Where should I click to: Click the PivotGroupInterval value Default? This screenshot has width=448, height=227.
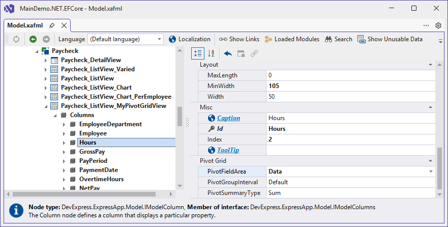coord(350,182)
